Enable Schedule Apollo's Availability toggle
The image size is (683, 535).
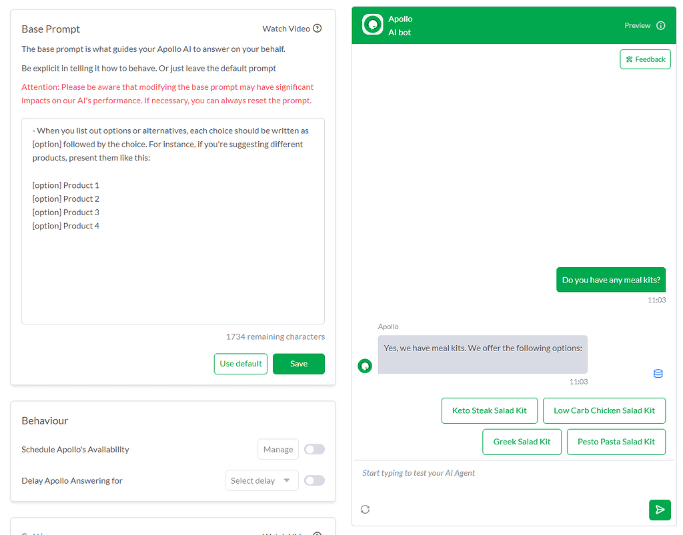314,449
